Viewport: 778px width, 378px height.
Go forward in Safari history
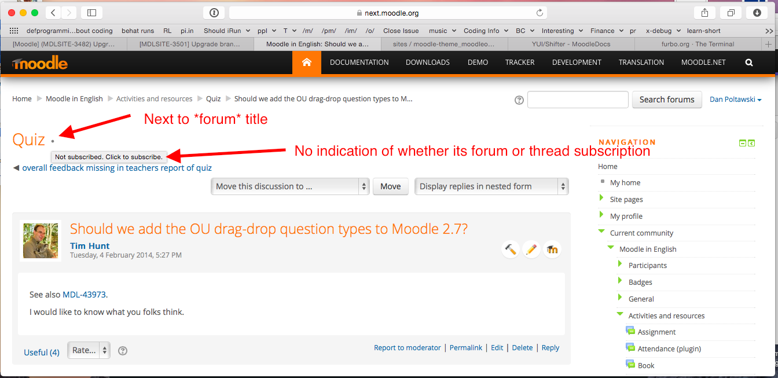tap(68, 13)
